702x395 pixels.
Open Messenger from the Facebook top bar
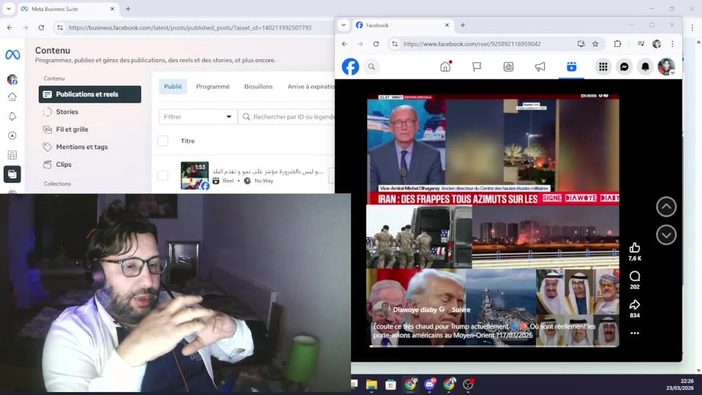pyautogui.click(x=624, y=67)
